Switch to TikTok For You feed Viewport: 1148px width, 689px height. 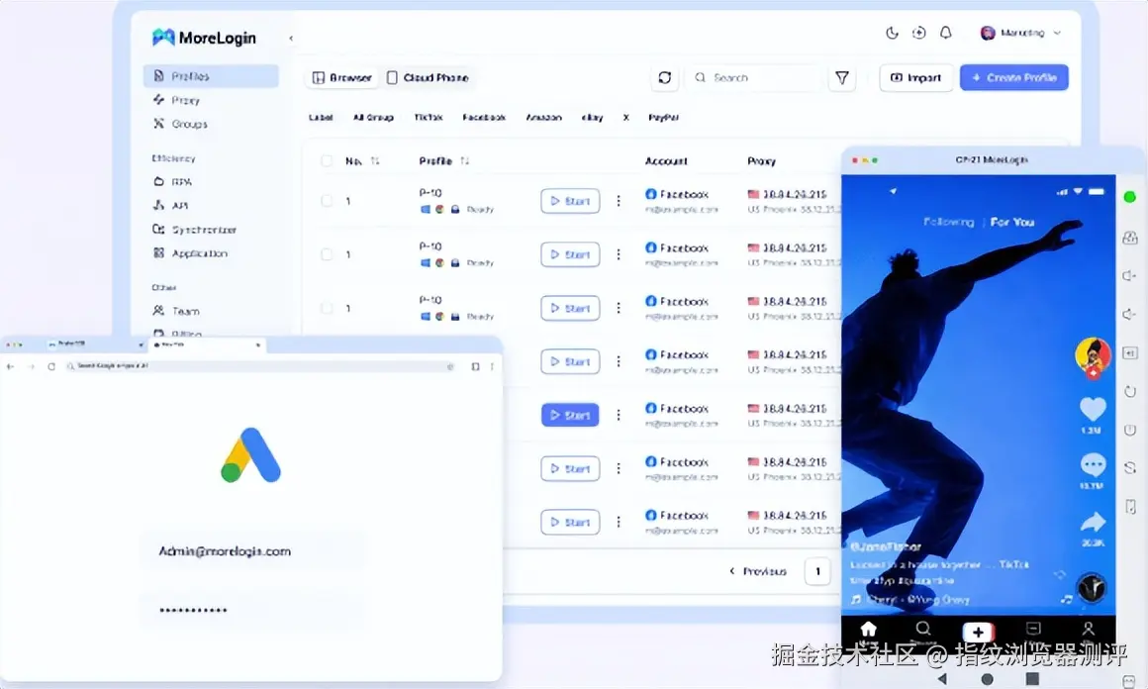point(1012,222)
